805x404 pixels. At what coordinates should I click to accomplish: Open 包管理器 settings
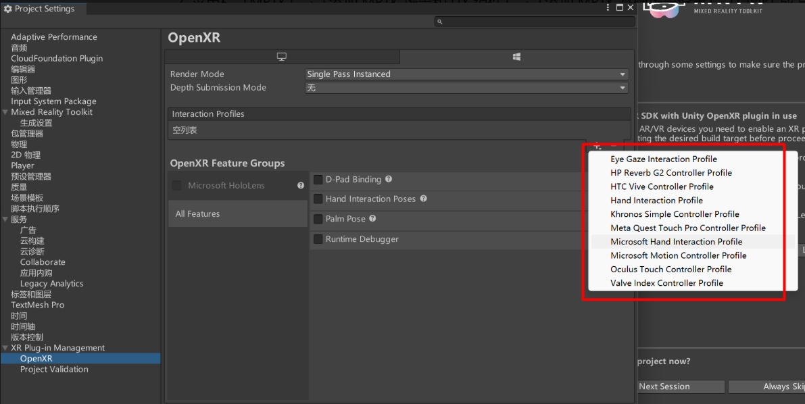click(x=26, y=134)
